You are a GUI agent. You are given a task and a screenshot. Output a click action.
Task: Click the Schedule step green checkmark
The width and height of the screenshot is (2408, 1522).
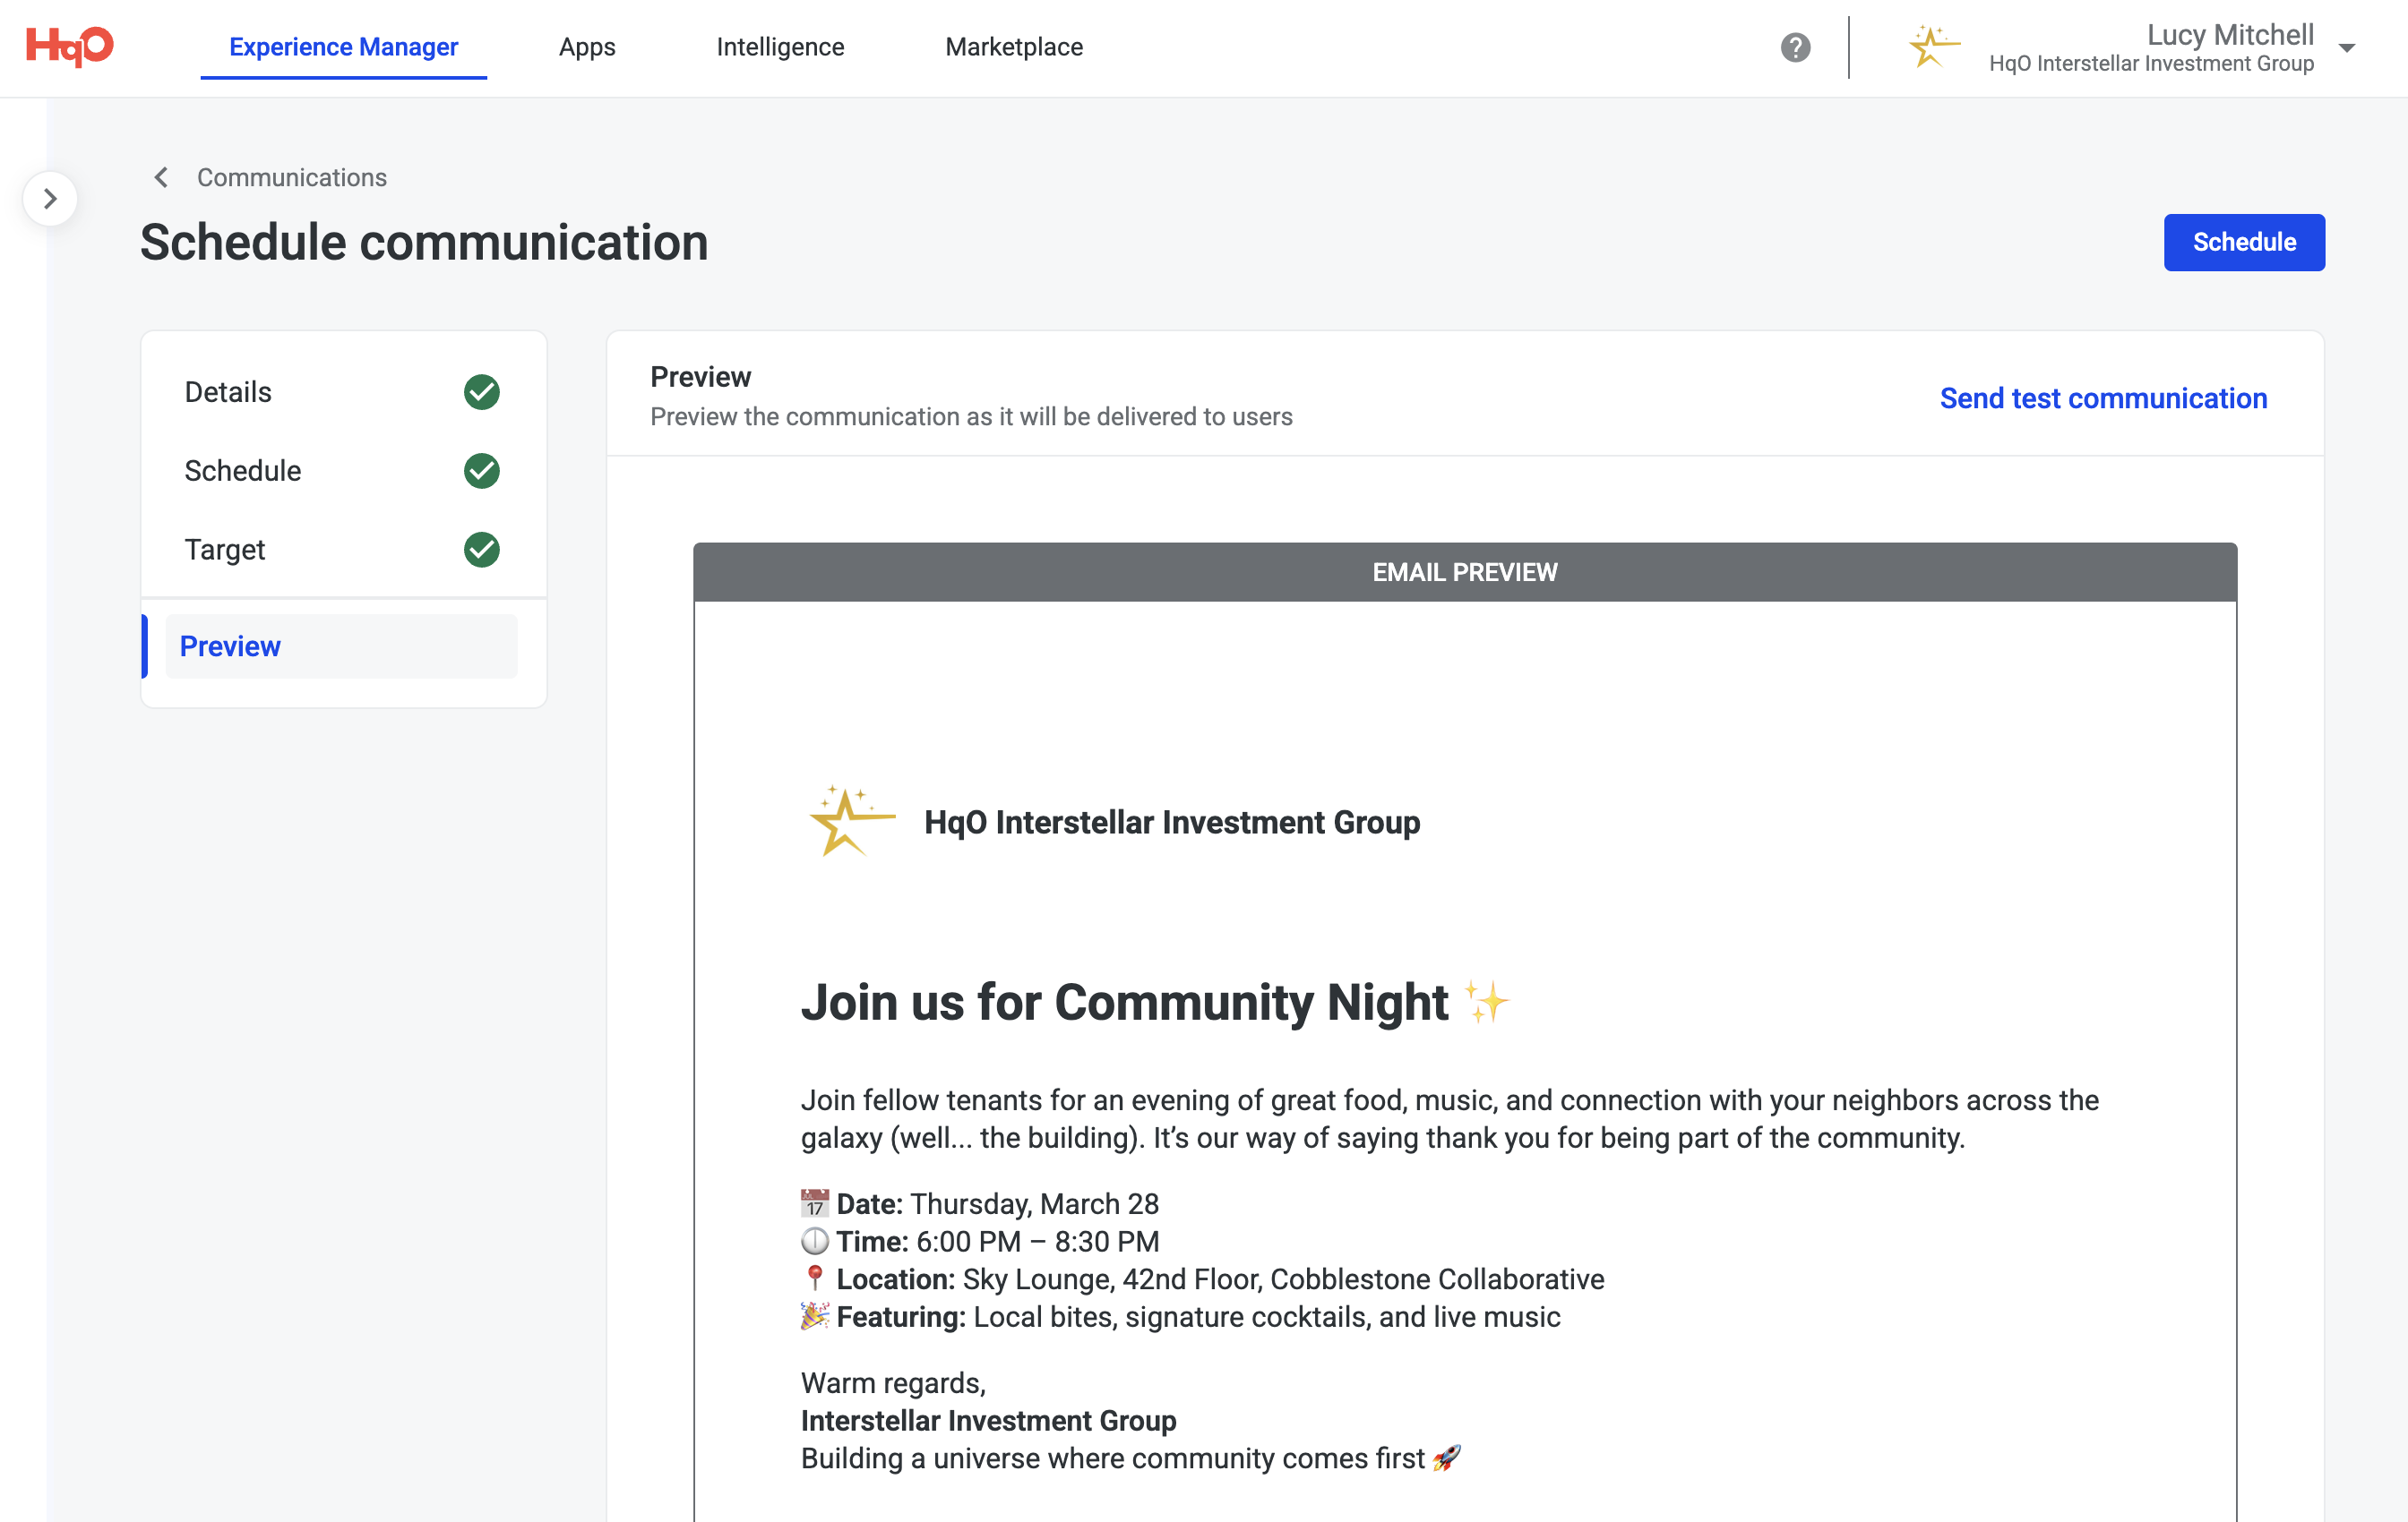[482, 471]
